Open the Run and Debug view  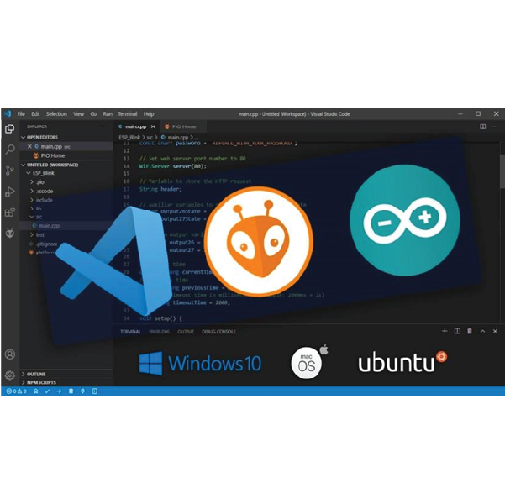pyautogui.click(x=9, y=192)
